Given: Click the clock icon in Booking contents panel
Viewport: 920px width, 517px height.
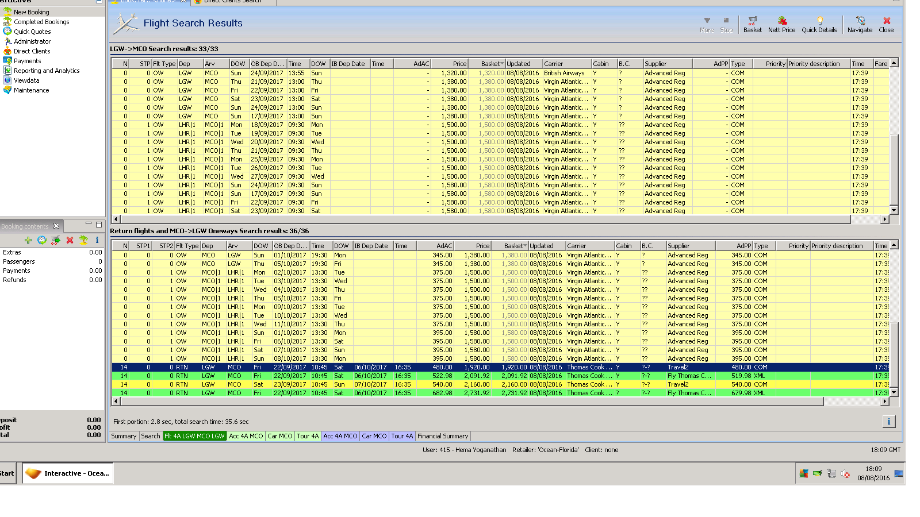Looking at the screenshot, I should tap(42, 240).
